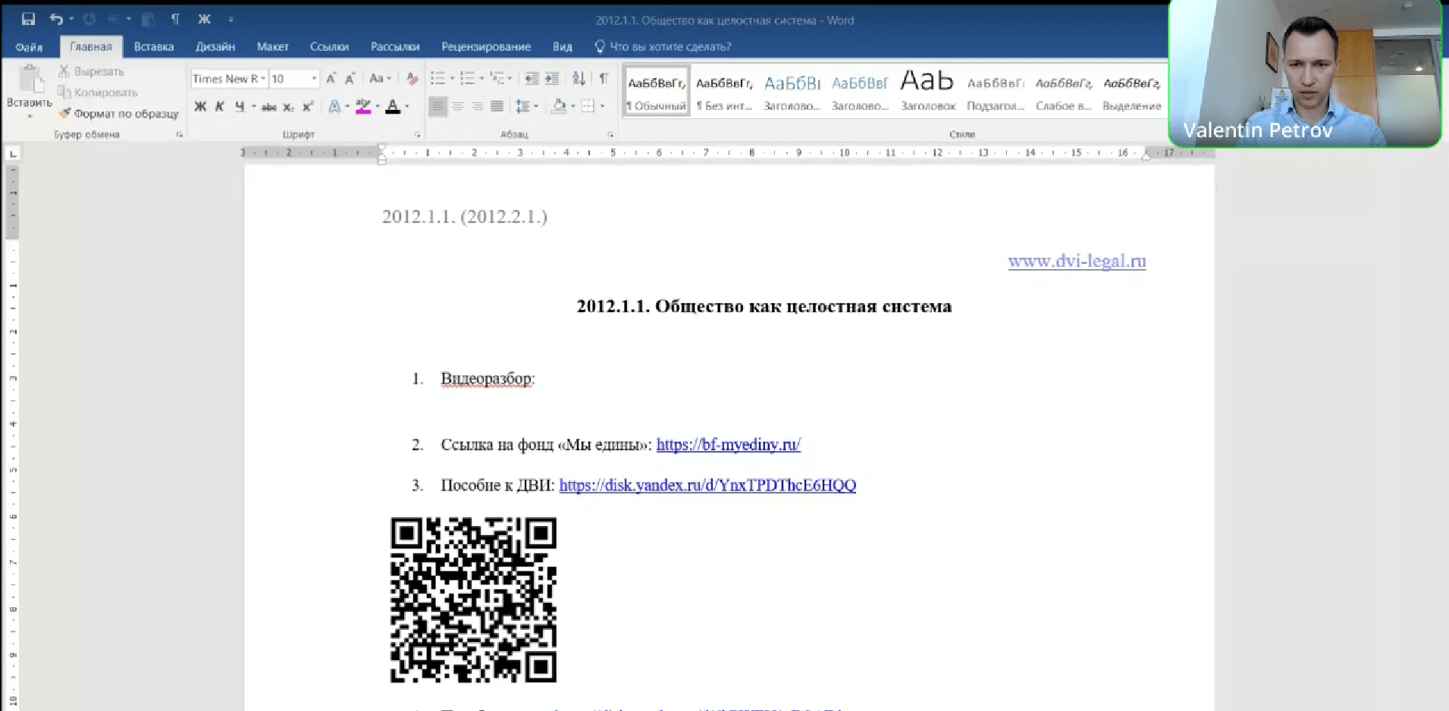The width and height of the screenshot is (1449, 711).
Task: Open the Абзац paragraph dialog launcher
Action: point(610,135)
